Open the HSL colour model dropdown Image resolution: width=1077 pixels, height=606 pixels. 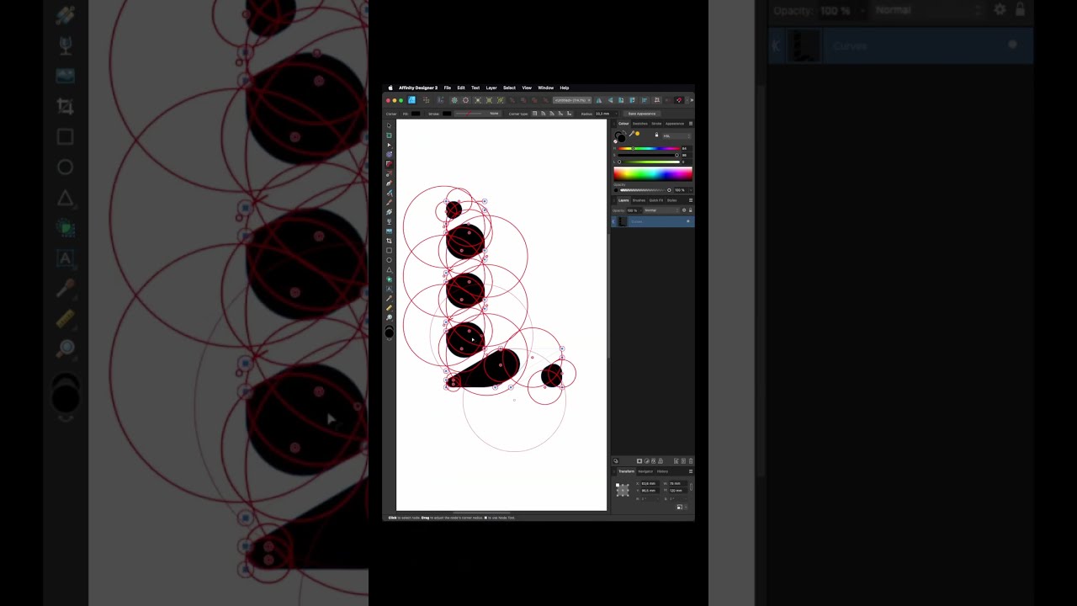676,136
